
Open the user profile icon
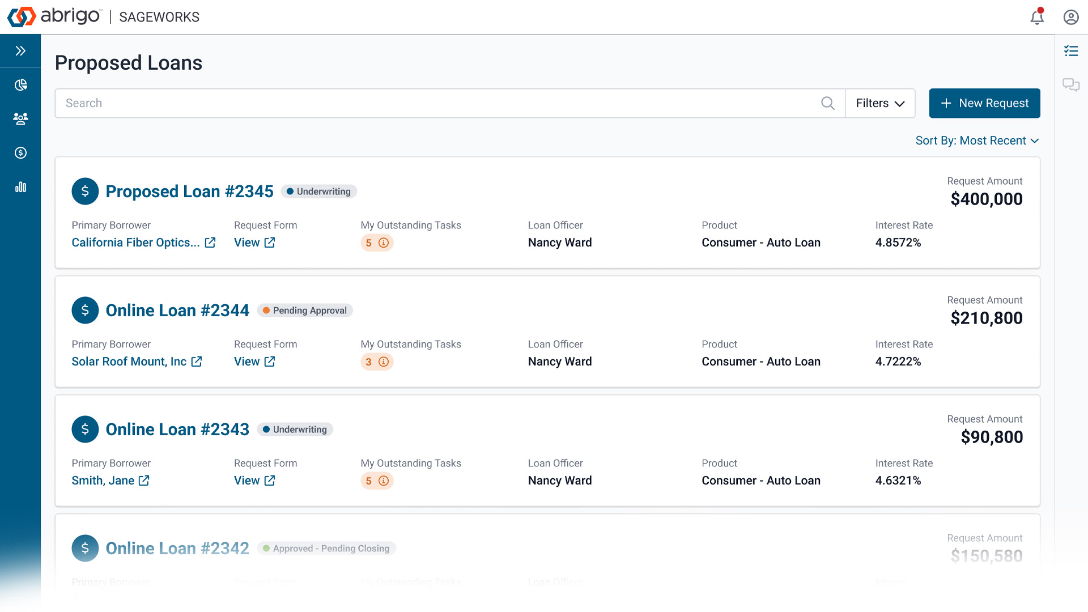click(1071, 17)
